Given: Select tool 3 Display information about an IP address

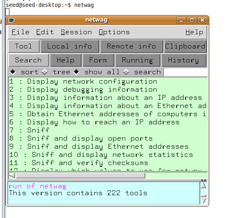Looking at the screenshot, I should click(x=108, y=98).
